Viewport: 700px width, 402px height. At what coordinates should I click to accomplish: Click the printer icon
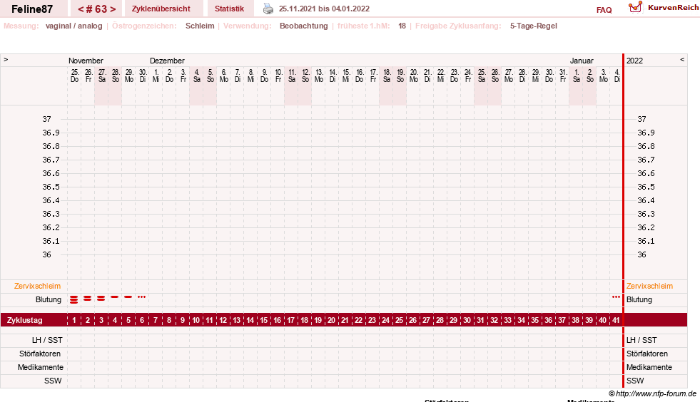268,9
